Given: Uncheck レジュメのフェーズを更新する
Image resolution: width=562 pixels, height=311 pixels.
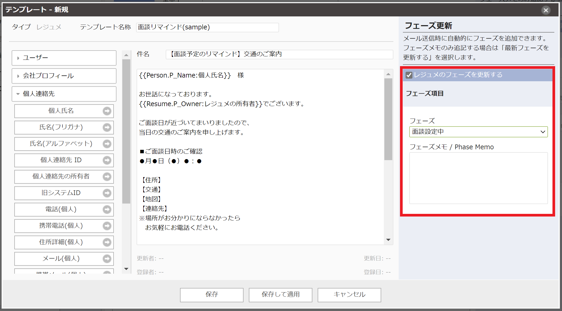Looking at the screenshot, I should (408, 75).
